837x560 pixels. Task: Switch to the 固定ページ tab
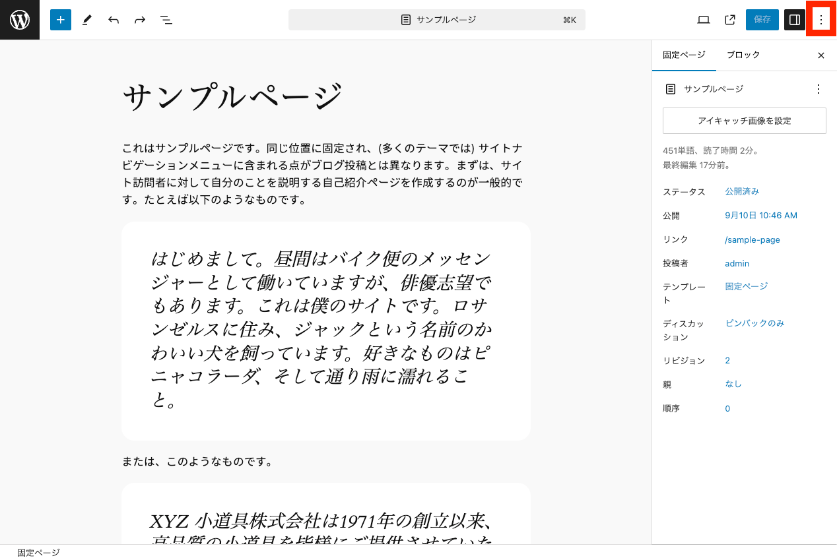point(684,55)
